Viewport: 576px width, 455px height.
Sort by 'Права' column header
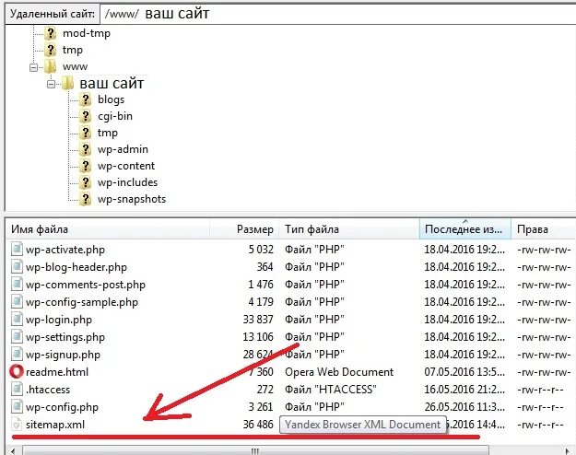(x=544, y=229)
